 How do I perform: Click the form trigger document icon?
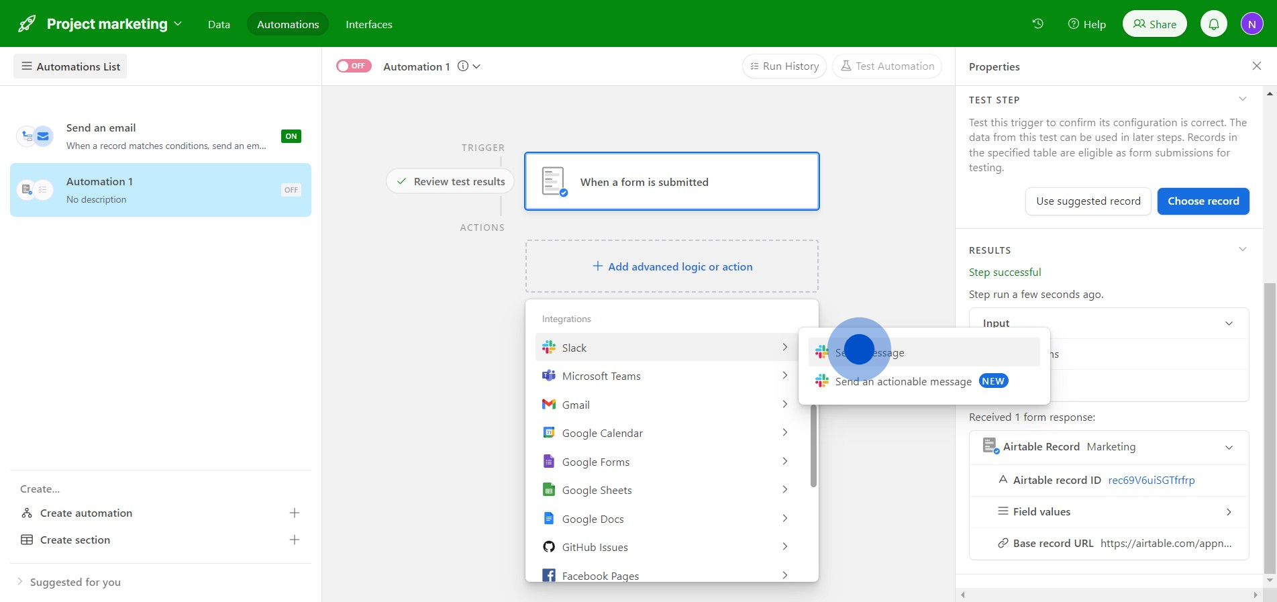point(554,181)
